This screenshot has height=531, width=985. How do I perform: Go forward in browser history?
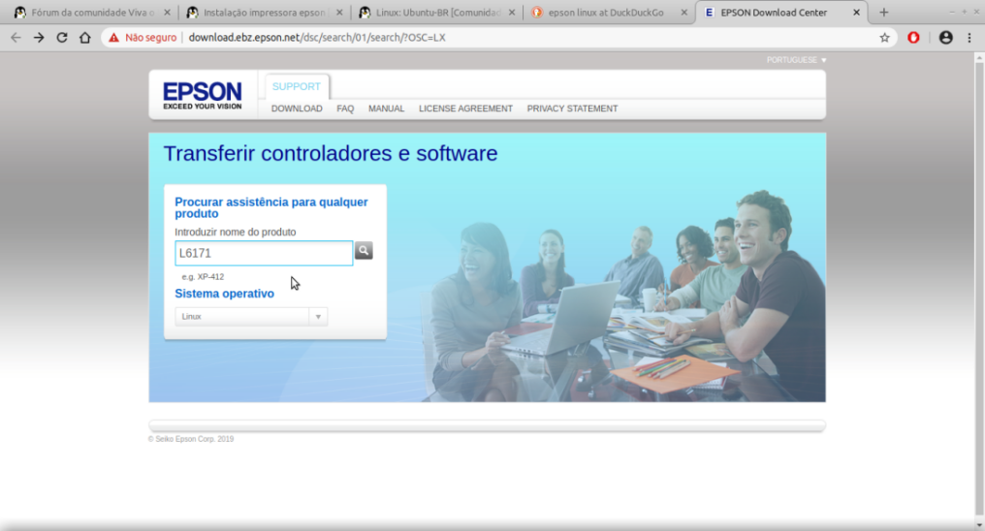click(x=39, y=38)
